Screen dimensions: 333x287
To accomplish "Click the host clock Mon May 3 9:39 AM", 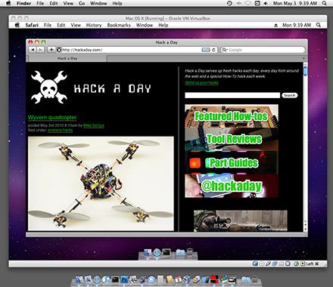I will point(295,3).
